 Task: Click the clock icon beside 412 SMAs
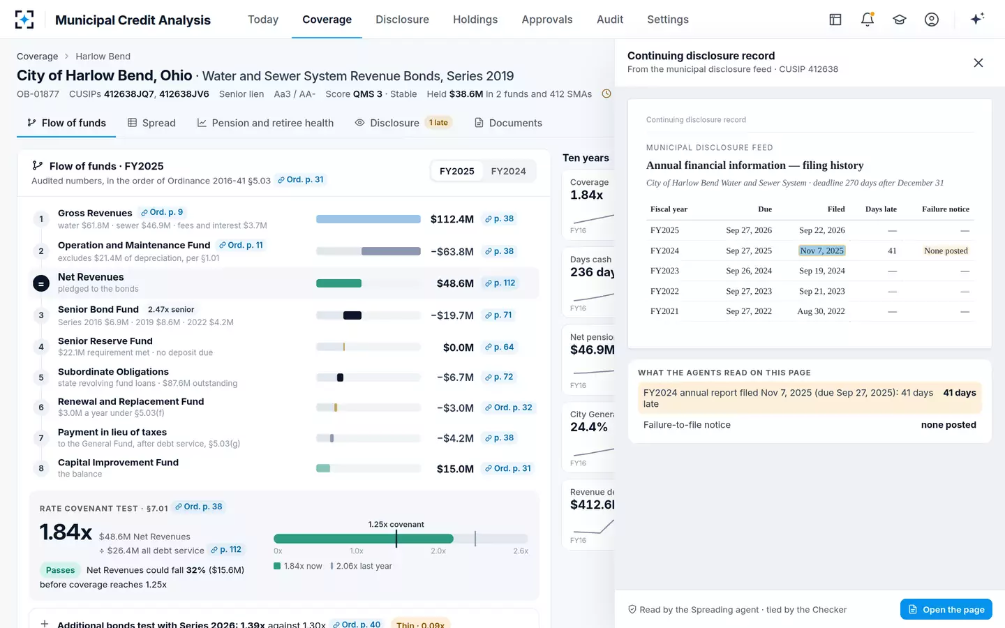606,94
